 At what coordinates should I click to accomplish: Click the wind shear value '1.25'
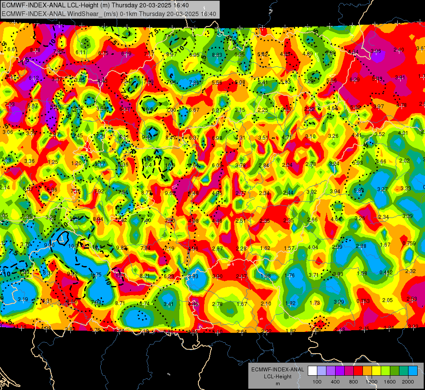53,162
